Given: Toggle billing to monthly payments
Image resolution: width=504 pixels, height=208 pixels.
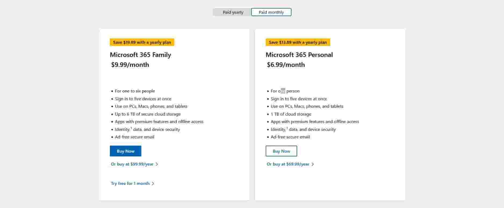Looking at the screenshot, I should (271, 12).
